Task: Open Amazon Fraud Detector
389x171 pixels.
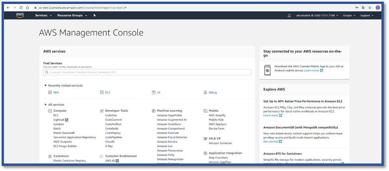Action: click(x=172, y=138)
